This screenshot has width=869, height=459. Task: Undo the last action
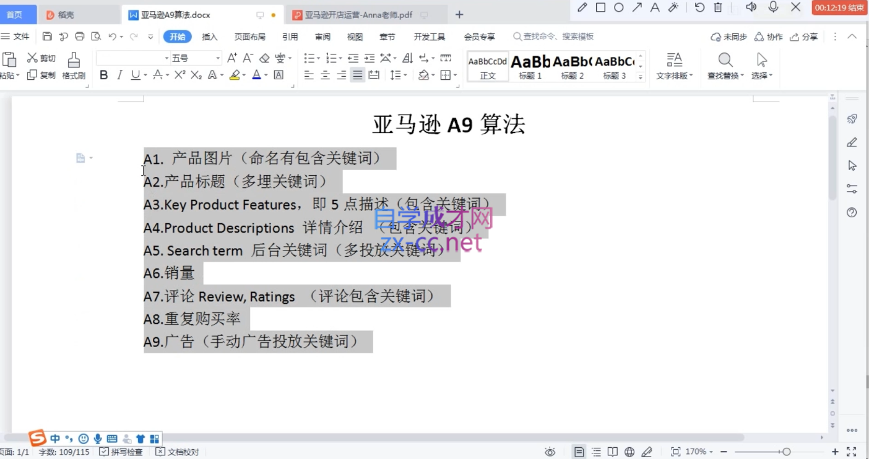point(112,36)
